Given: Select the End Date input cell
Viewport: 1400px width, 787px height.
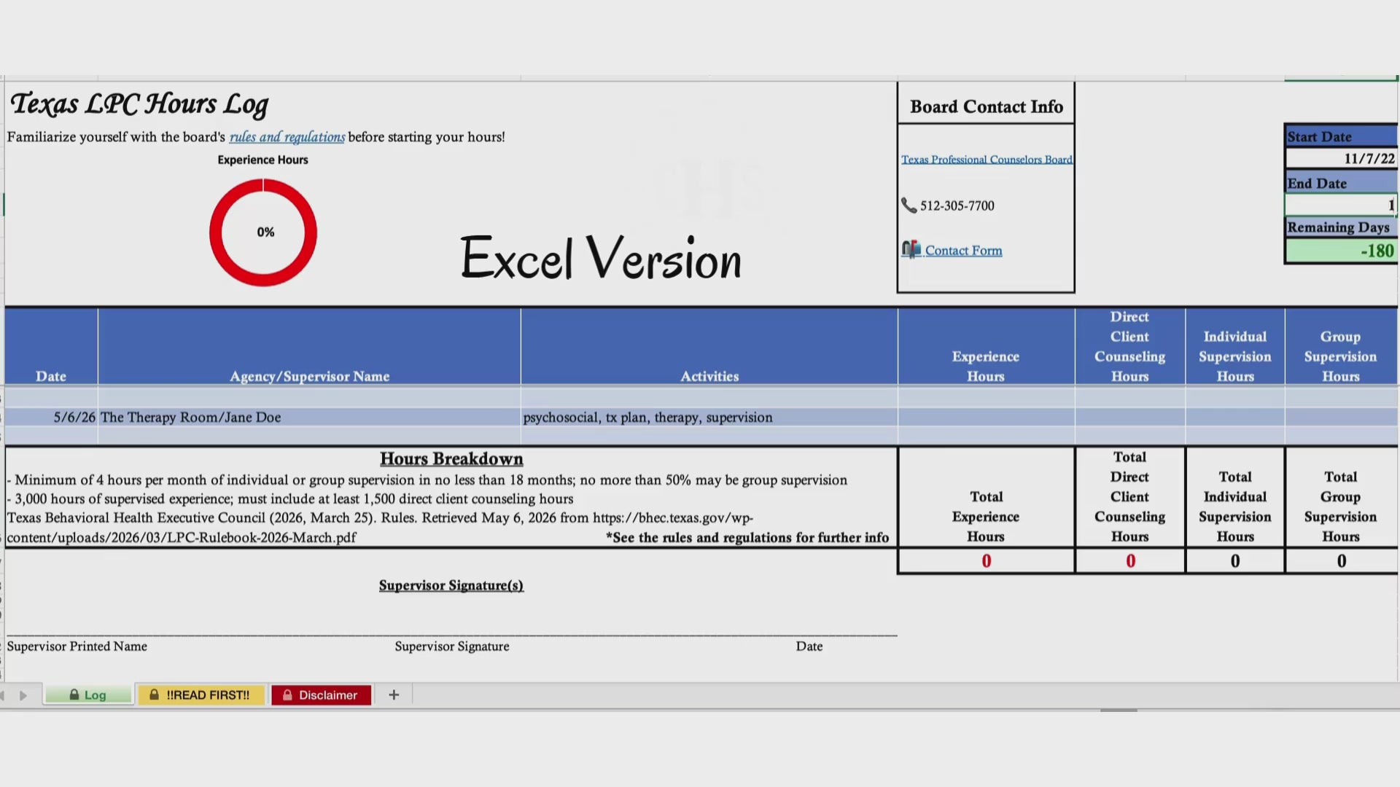Looking at the screenshot, I should click(1340, 205).
